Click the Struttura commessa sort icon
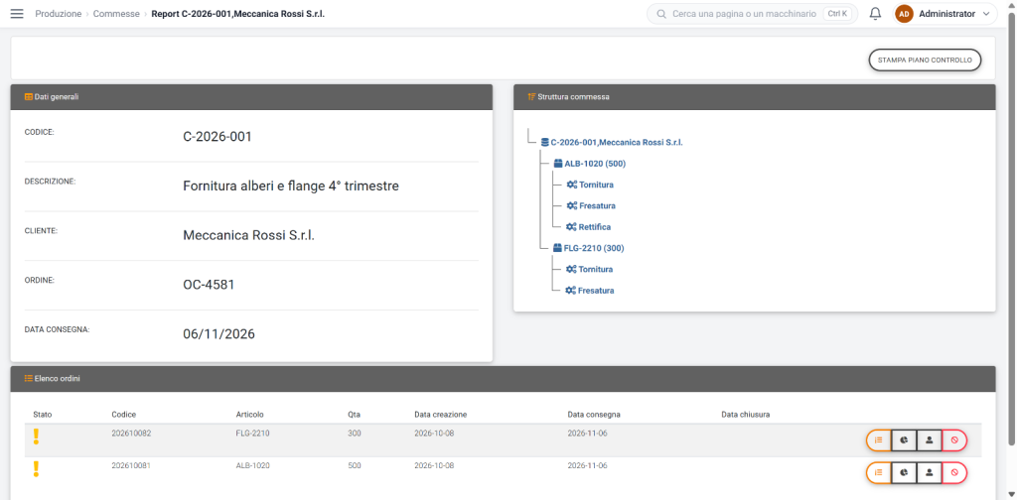The image size is (1017, 500). (x=531, y=96)
